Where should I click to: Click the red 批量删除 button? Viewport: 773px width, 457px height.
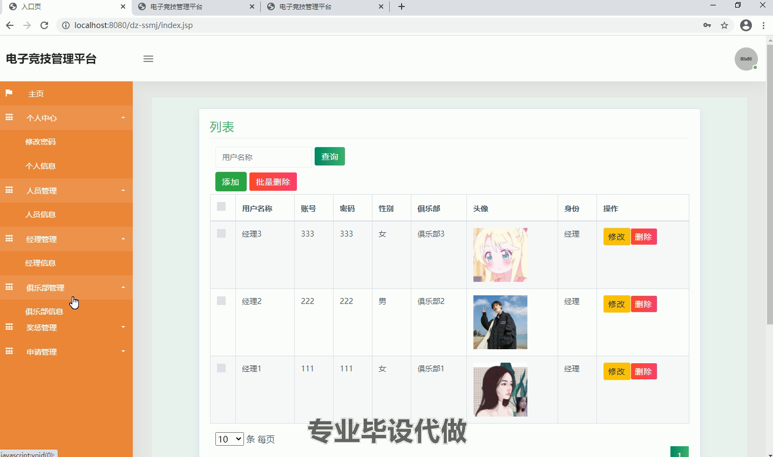(x=273, y=182)
